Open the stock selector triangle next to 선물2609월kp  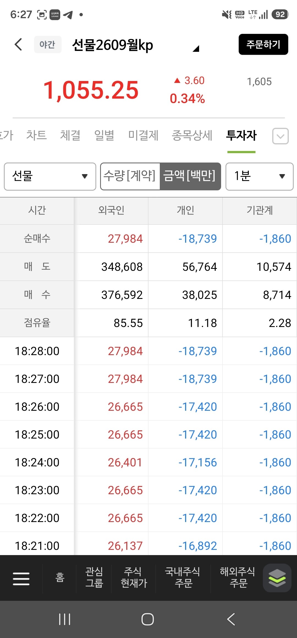(x=196, y=49)
